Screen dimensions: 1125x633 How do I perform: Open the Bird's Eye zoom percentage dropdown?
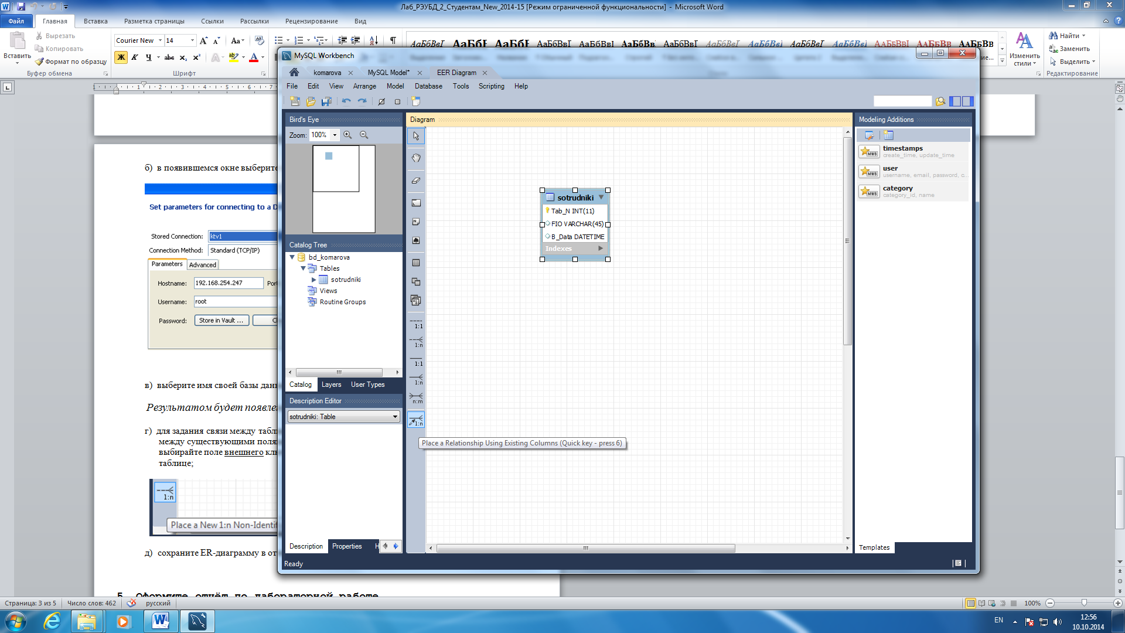[x=335, y=135]
